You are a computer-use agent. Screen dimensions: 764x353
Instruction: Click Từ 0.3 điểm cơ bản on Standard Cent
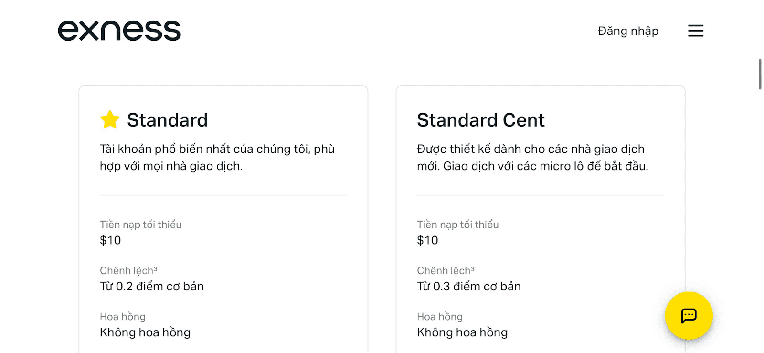coord(468,286)
